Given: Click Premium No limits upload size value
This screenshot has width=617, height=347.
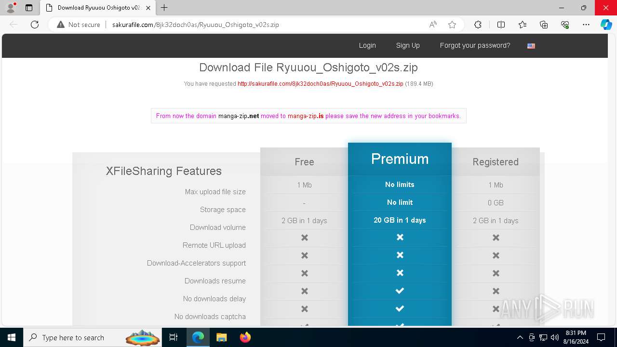Looking at the screenshot, I should [400, 185].
